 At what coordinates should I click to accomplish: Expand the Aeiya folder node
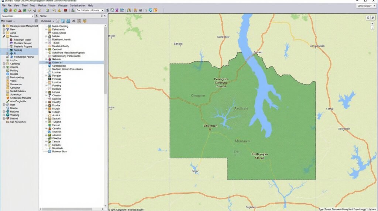click(4, 33)
